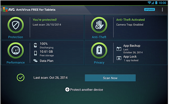Open the three-dot overflow menu
Image resolution: width=169 pixels, height=104 pixels.
[162, 10]
